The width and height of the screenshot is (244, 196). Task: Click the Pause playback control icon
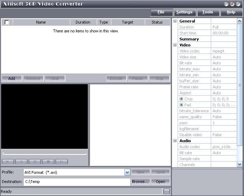pyautogui.click(x=35, y=162)
